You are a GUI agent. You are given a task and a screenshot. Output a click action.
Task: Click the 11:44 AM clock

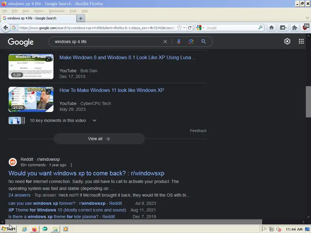(x=294, y=229)
